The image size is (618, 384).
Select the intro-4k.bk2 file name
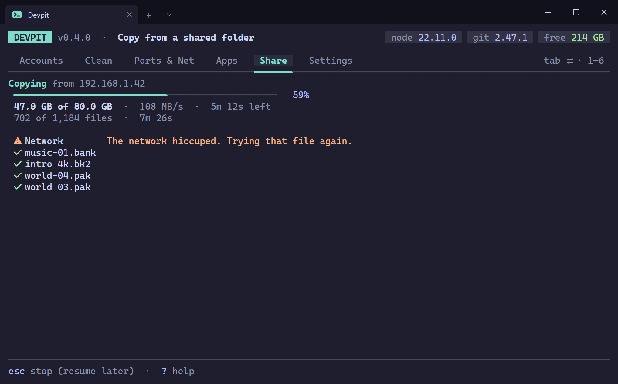(58, 164)
